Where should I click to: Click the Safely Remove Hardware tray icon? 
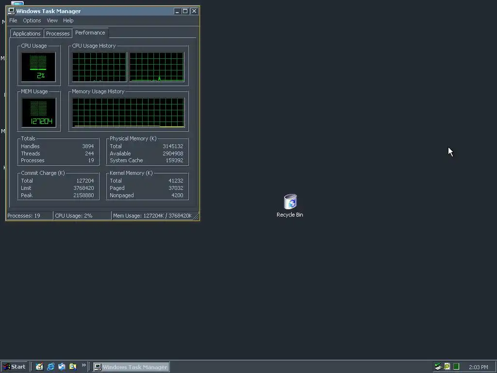click(438, 367)
